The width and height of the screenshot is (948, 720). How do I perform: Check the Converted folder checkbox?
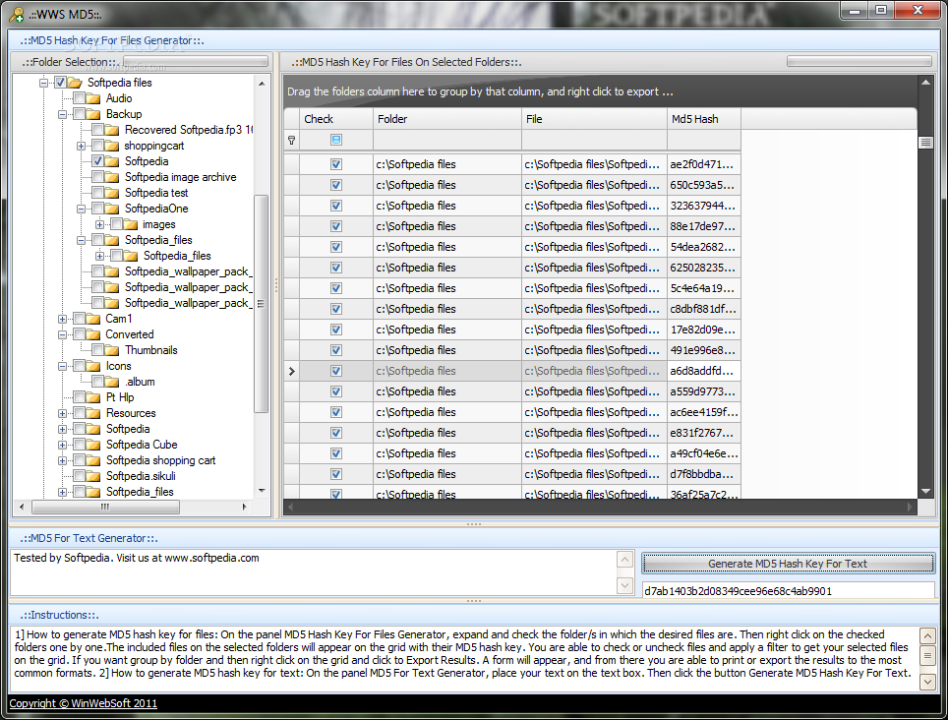point(79,334)
